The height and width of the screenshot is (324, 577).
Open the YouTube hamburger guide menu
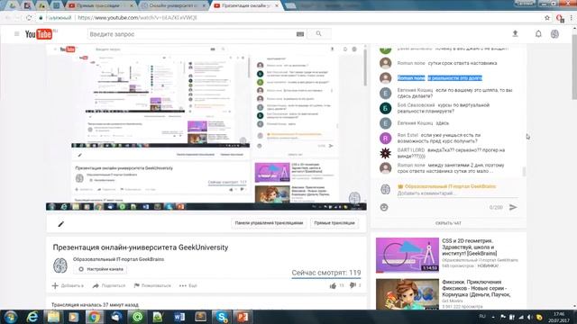click(x=16, y=34)
